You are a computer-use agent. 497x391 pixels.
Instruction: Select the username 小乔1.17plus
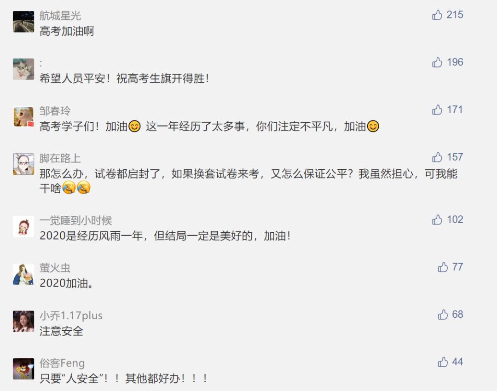pyautogui.click(x=71, y=316)
